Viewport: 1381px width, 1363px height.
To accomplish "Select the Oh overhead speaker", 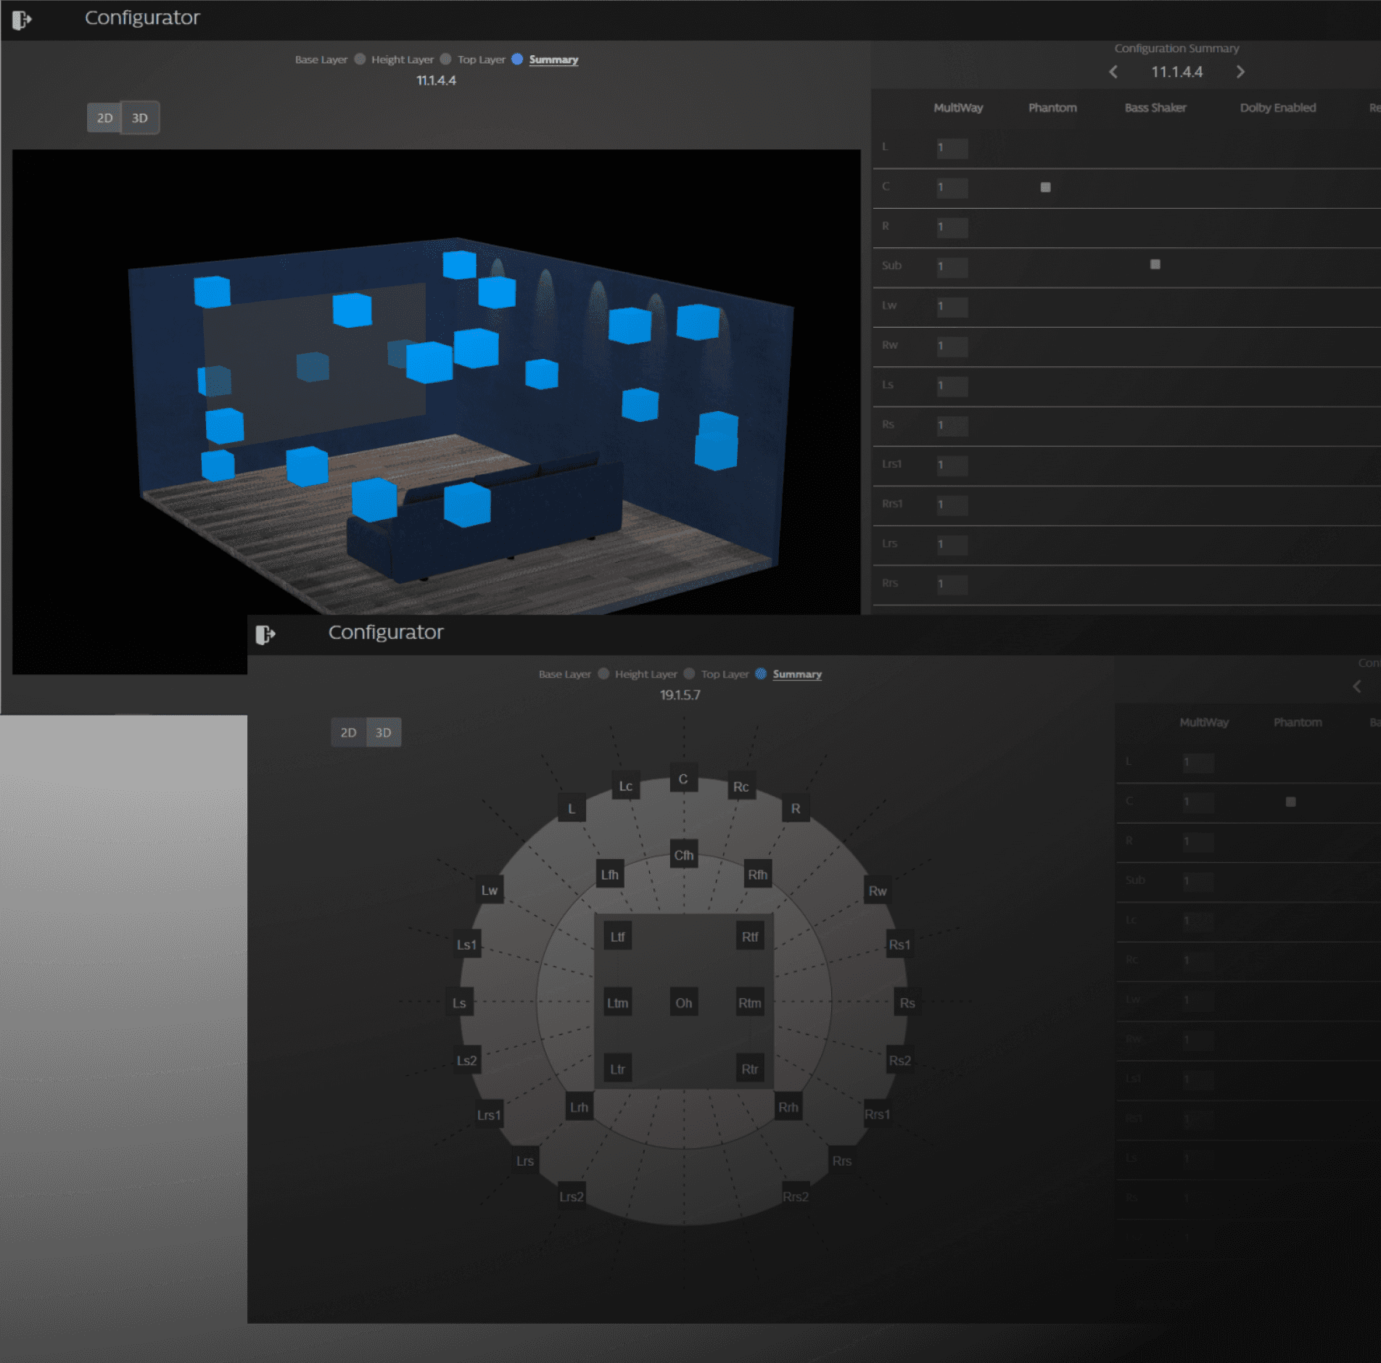I will (683, 1003).
